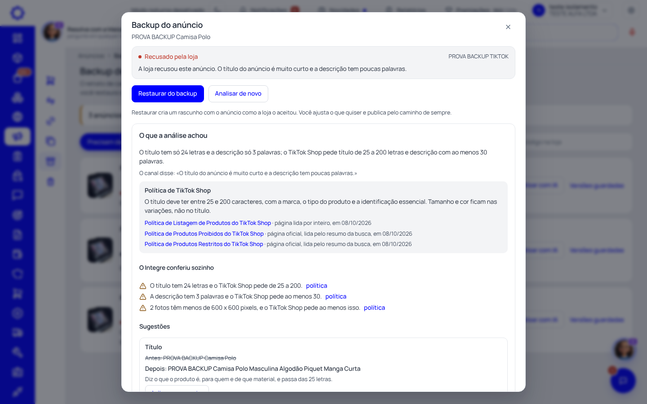Click the warning icon beside the título check

pyautogui.click(x=143, y=286)
